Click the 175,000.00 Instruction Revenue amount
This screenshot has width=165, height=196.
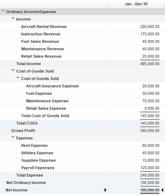tap(150, 34)
